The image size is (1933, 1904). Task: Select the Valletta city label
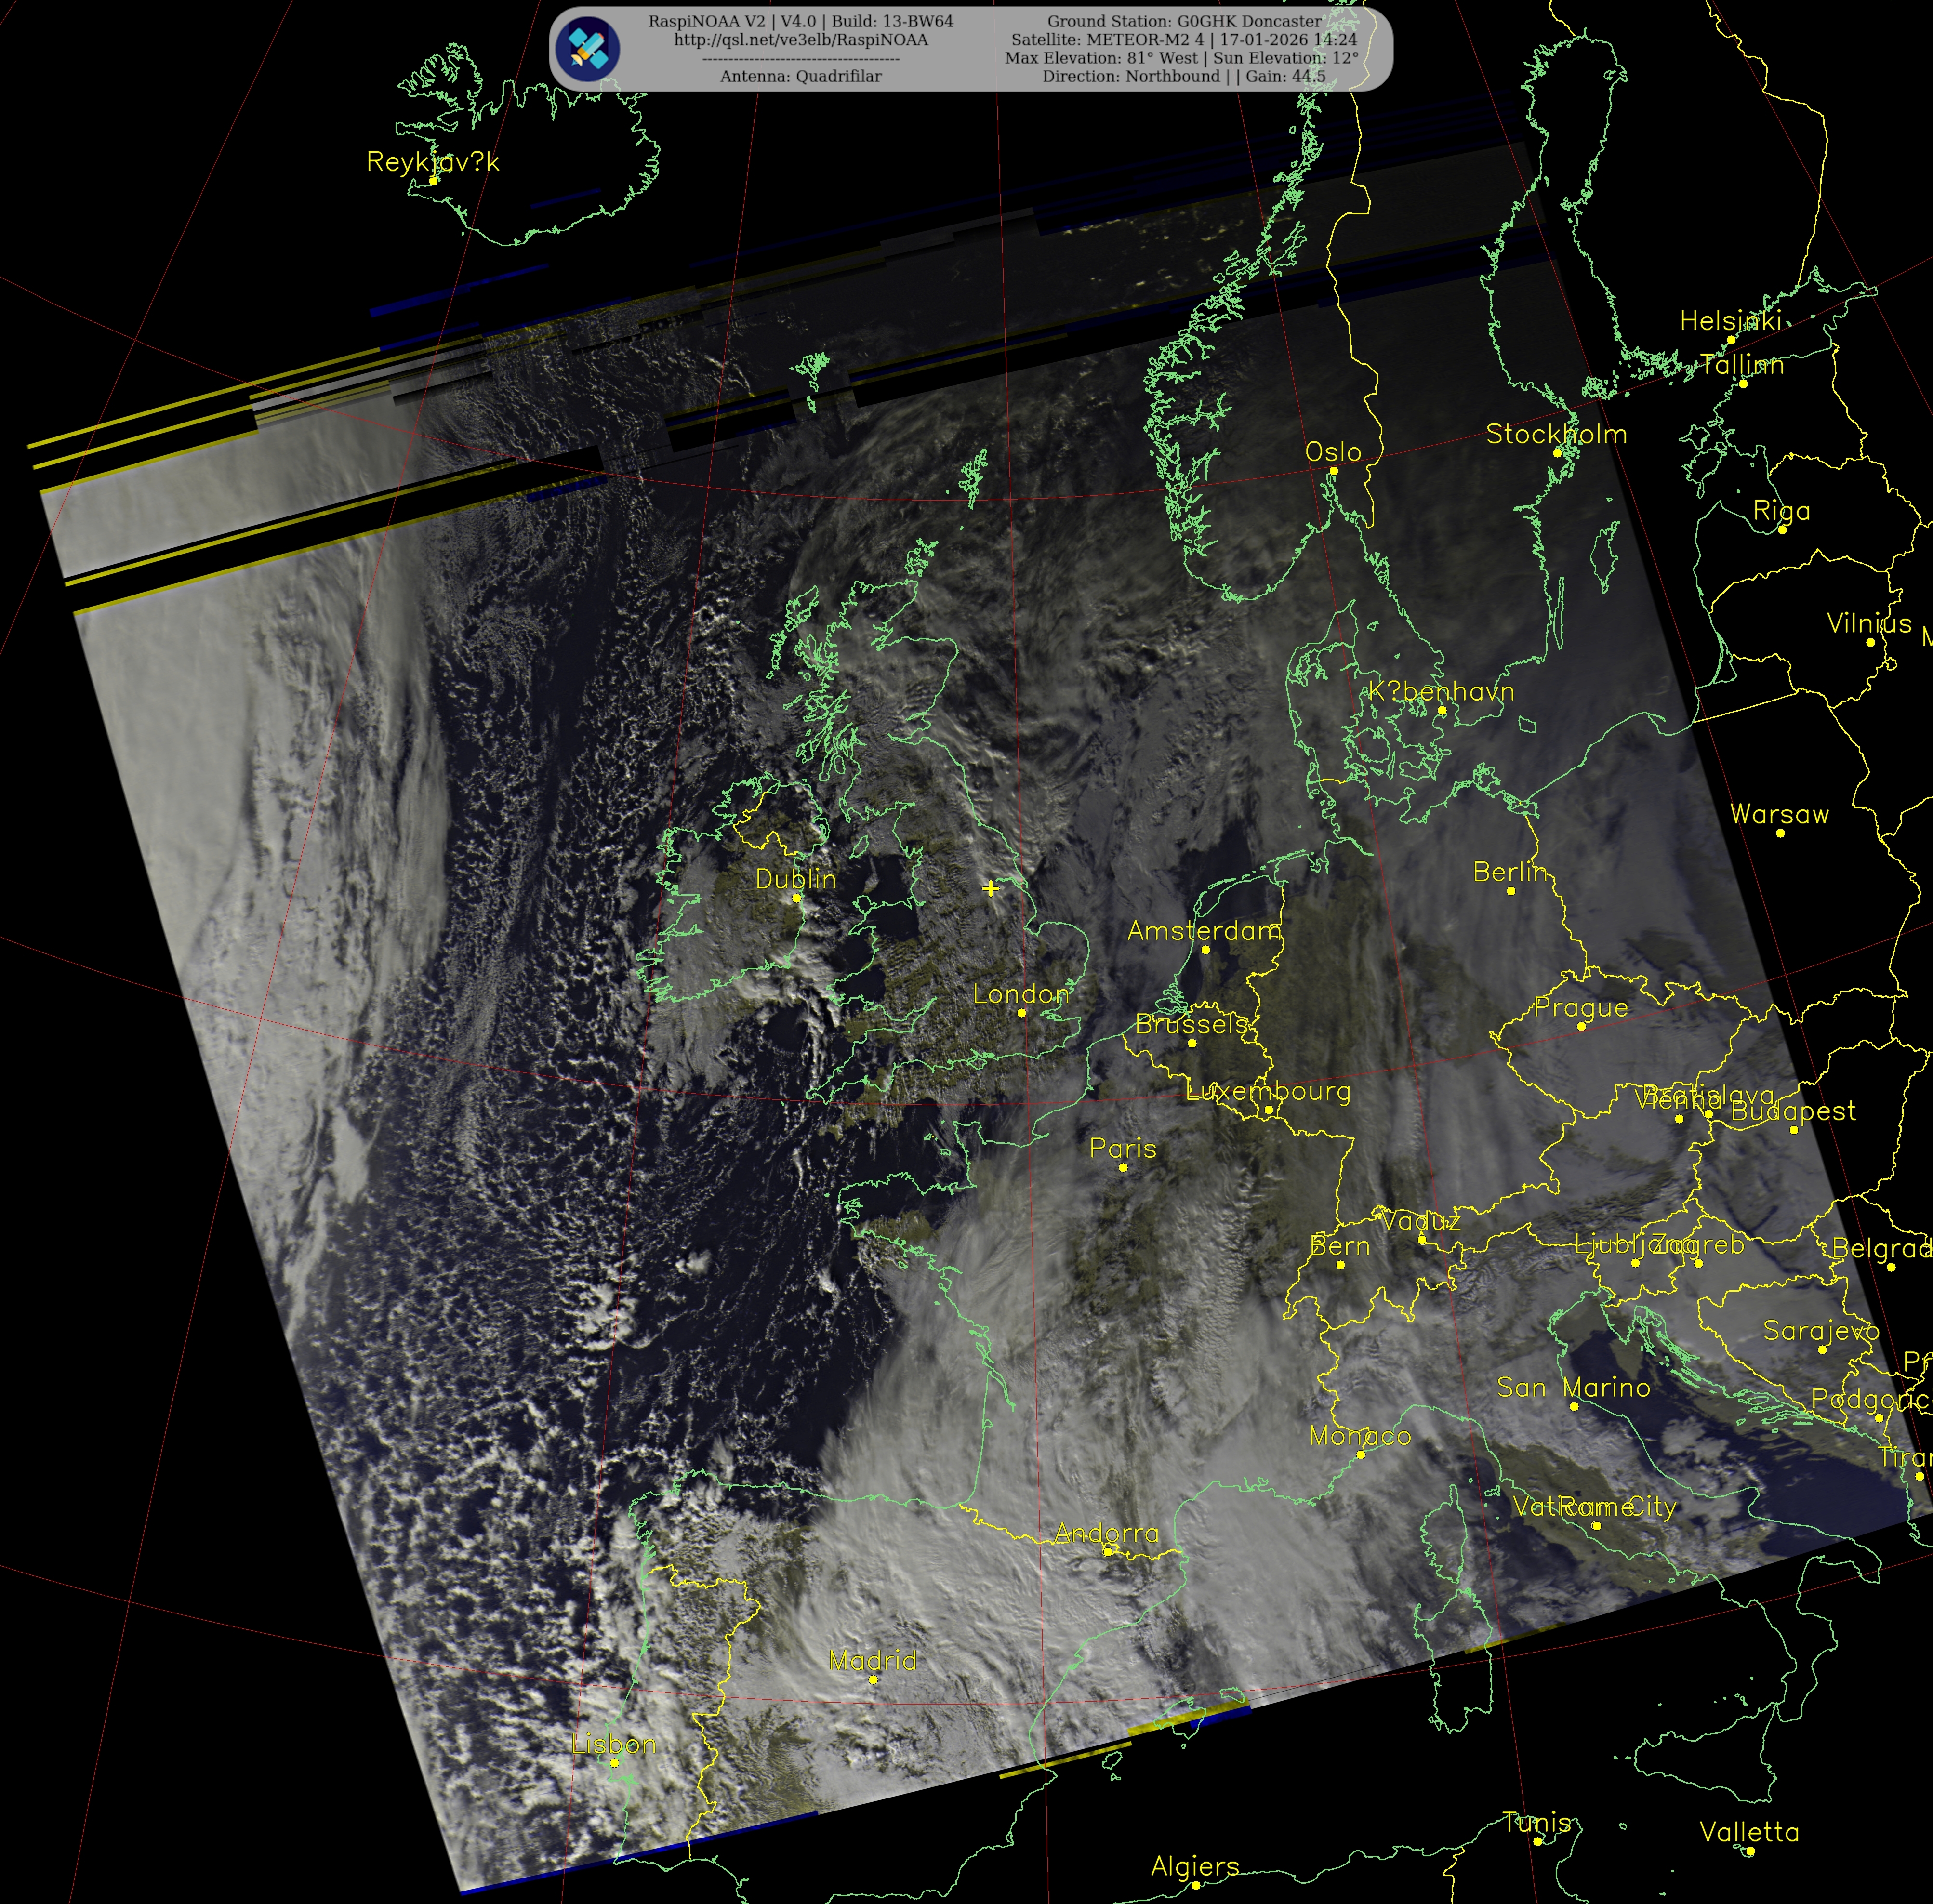(1749, 1832)
